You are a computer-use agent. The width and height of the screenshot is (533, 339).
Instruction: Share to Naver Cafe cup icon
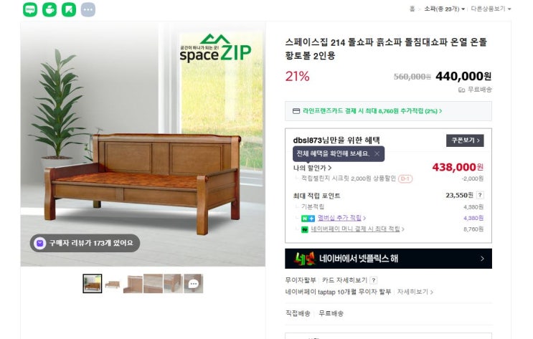coord(49,9)
